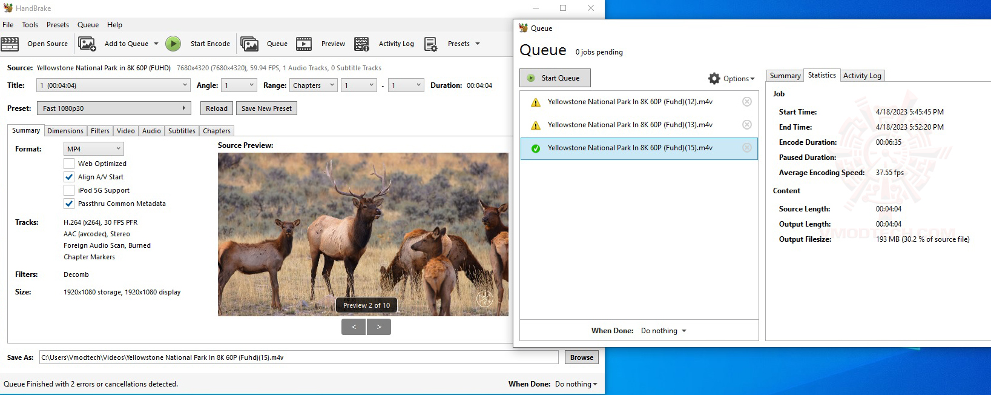
Task: Click the Open Source film icon
Action: click(10, 44)
